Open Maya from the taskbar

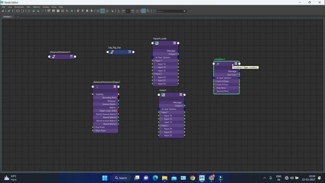pyautogui.click(x=202, y=178)
